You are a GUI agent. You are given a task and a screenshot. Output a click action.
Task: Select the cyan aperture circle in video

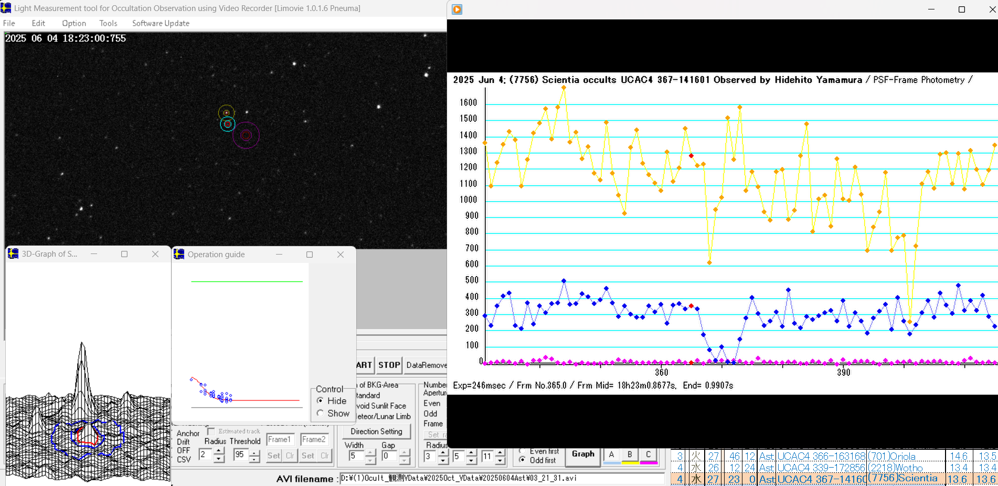click(x=227, y=124)
